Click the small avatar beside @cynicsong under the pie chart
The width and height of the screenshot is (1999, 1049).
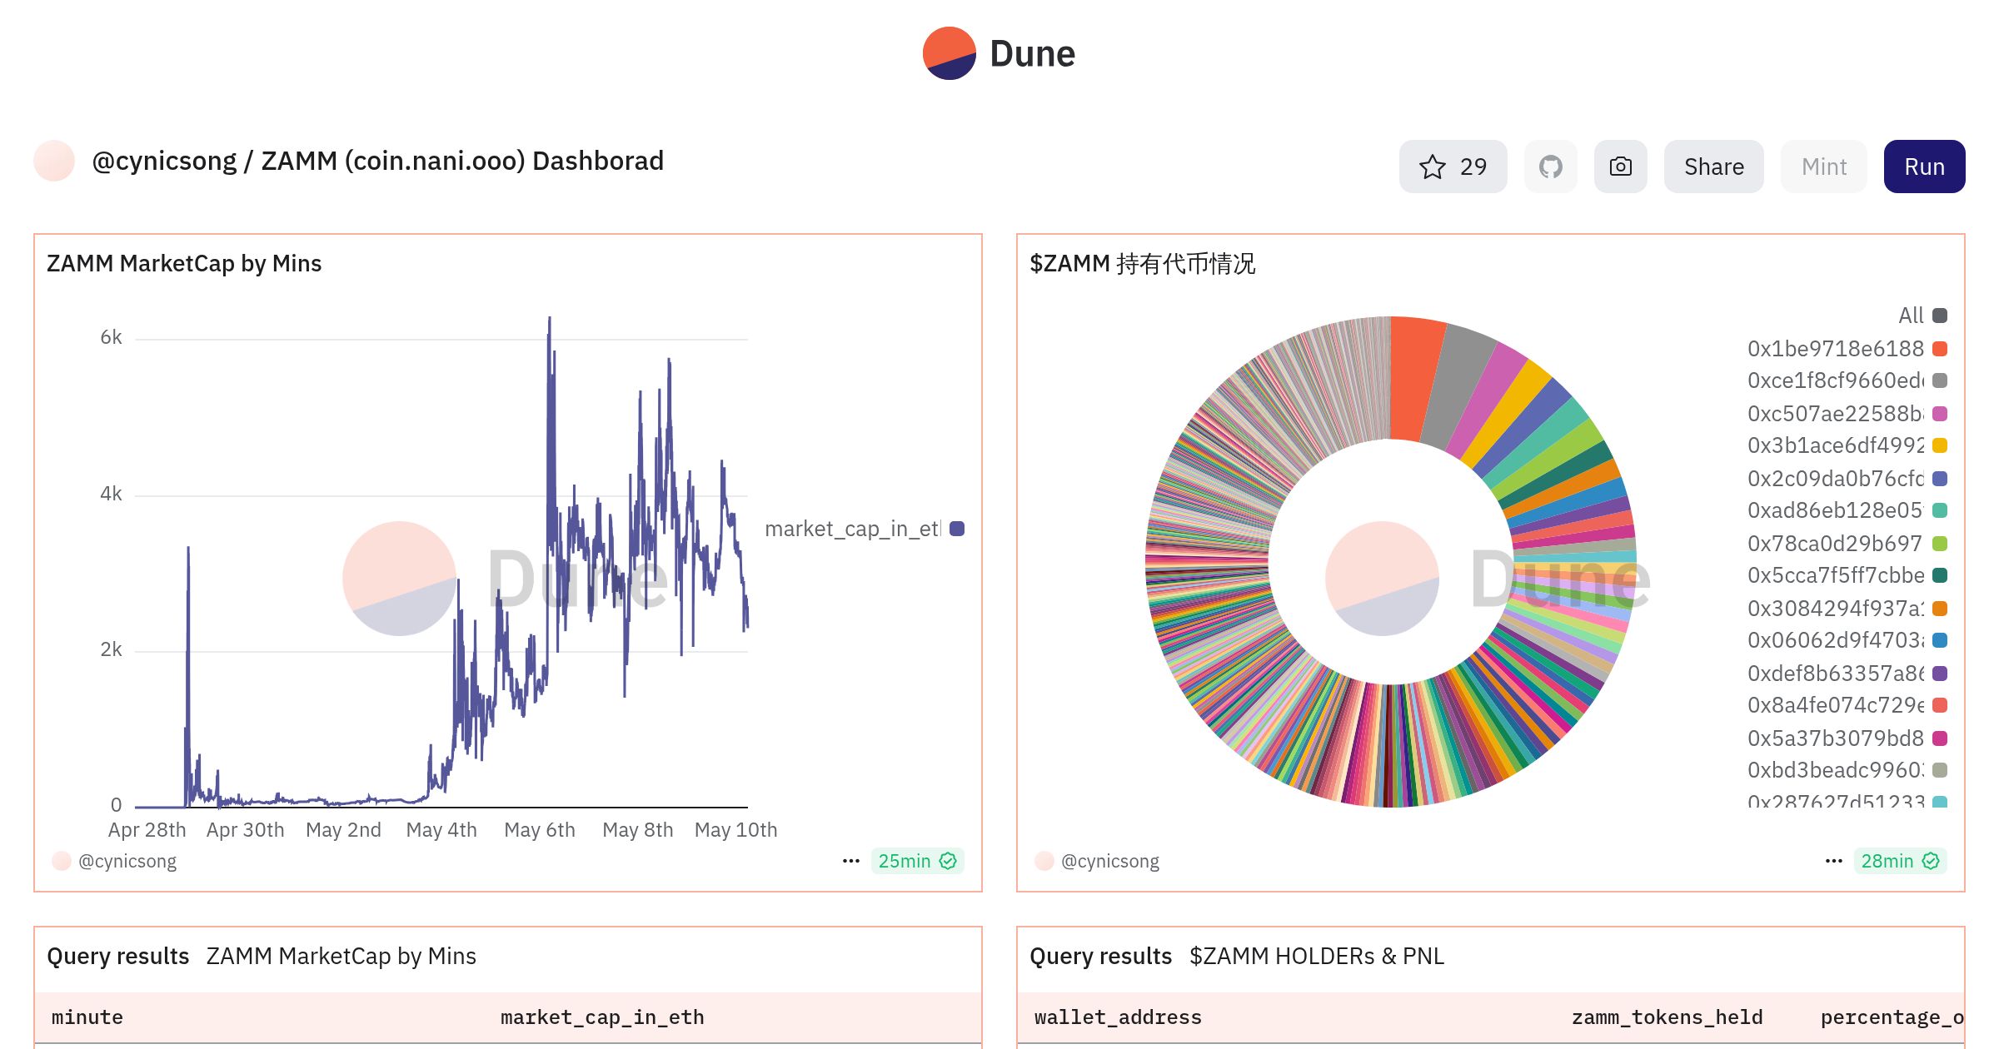1044,861
